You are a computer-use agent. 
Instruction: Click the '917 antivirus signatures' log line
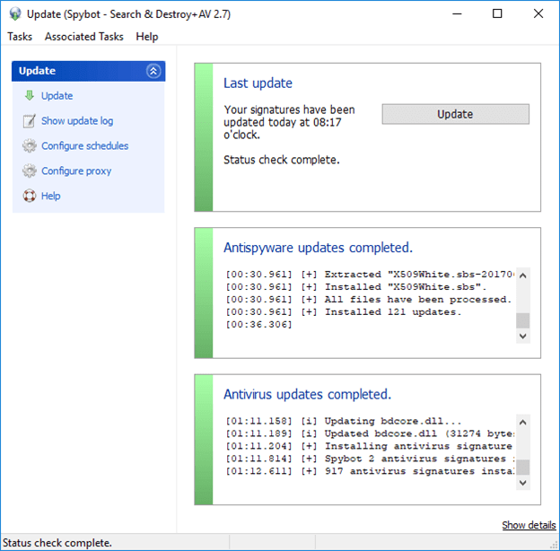(370, 471)
